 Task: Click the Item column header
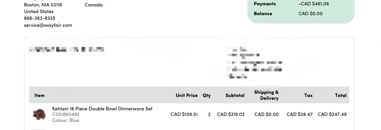pyautogui.click(x=40, y=95)
